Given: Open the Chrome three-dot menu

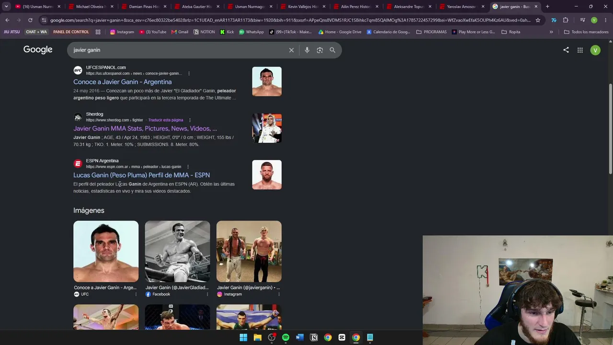Looking at the screenshot, I should click(x=605, y=20).
